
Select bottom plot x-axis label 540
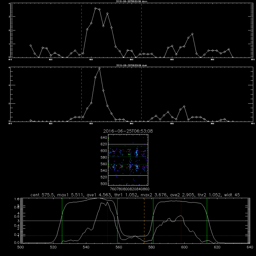point(86,247)
